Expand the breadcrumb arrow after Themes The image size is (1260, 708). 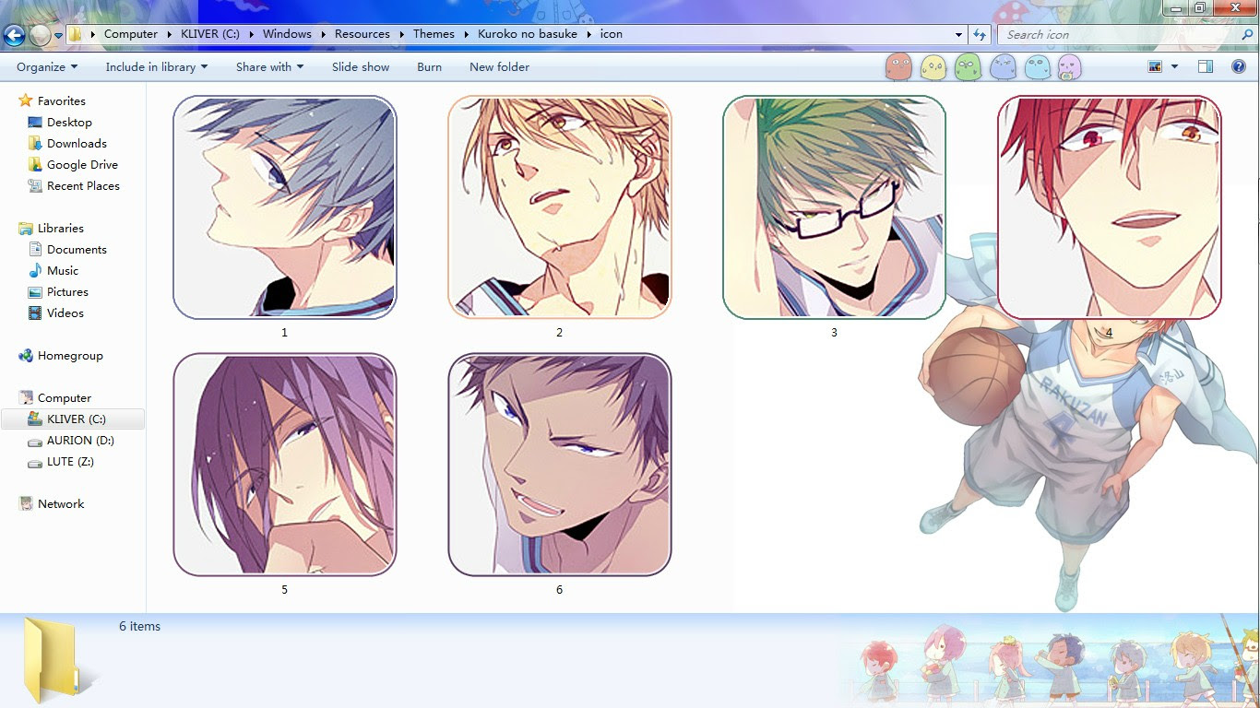466,34
